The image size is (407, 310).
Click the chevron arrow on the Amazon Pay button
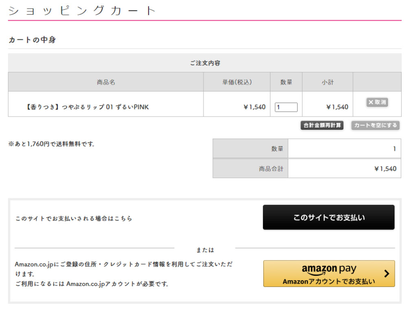(x=386, y=273)
